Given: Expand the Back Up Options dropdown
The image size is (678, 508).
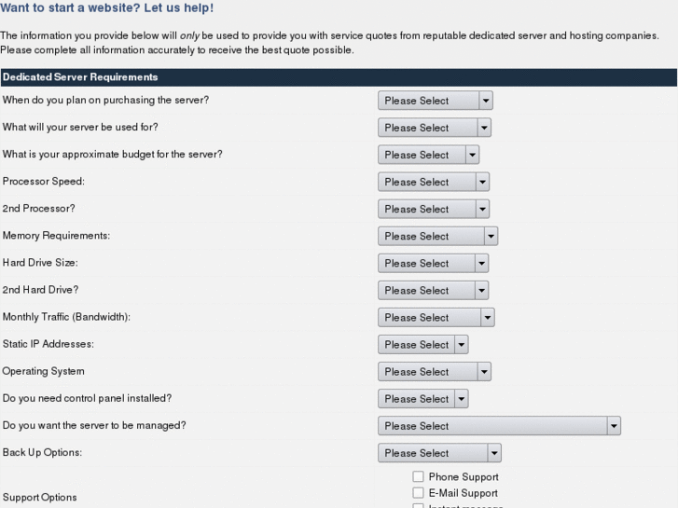Looking at the screenshot, I should pyautogui.click(x=439, y=453).
